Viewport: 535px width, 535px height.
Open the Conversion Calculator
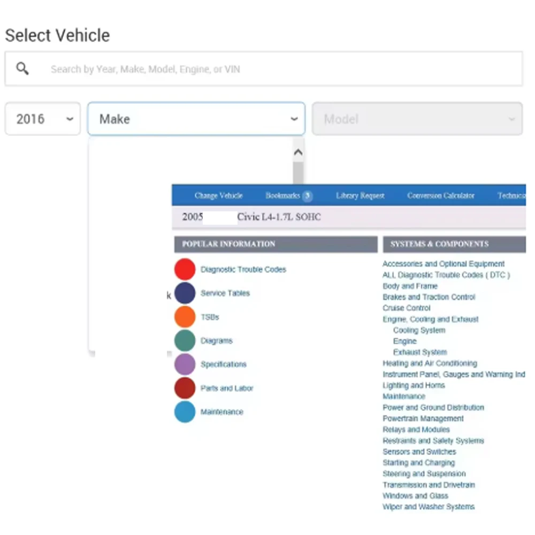point(440,195)
